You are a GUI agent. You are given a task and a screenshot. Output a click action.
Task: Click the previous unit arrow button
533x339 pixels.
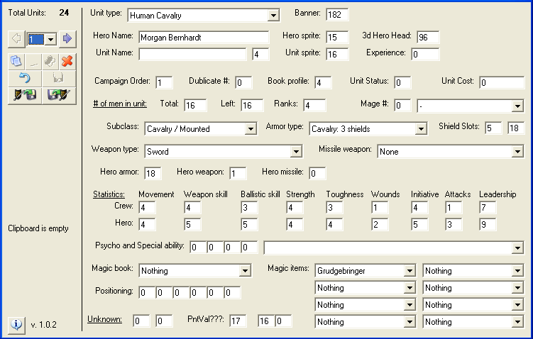16,38
